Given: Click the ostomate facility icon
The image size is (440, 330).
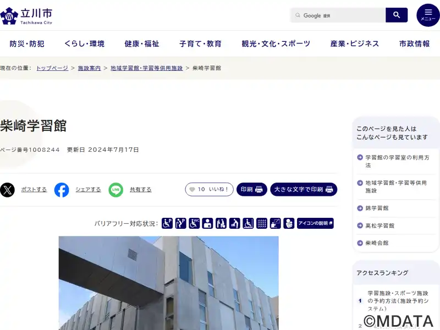Looking at the screenshot, I should coord(208,223).
